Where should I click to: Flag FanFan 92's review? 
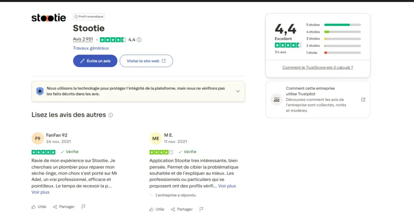click(84, 206)
